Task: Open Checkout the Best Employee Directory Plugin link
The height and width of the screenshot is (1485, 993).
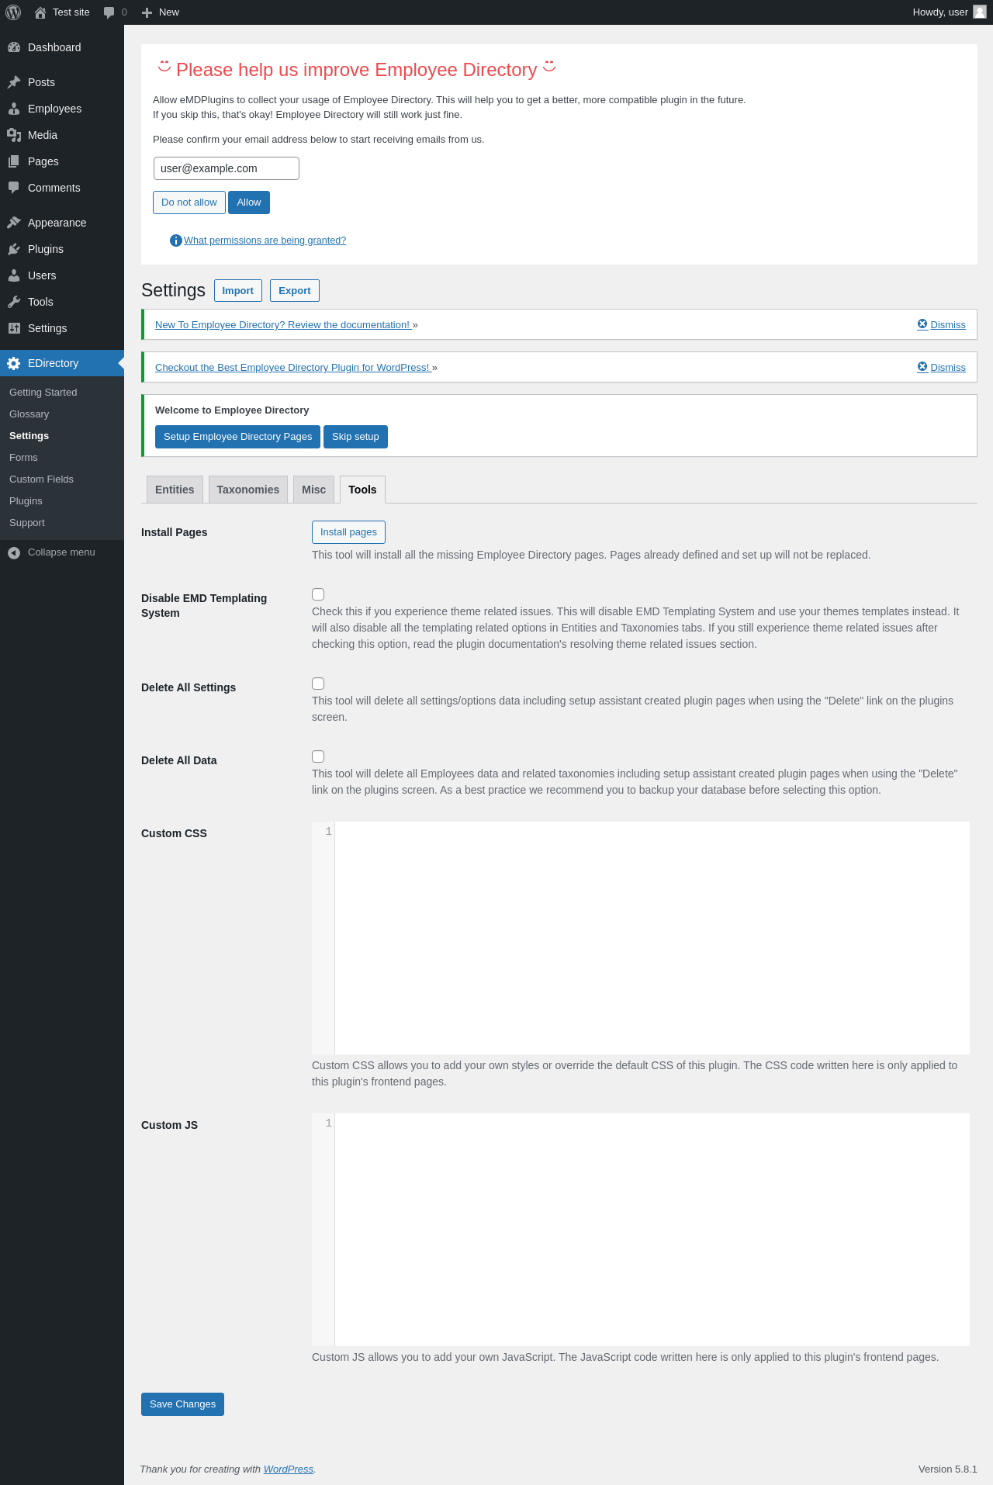Action: tap(292, 368)
